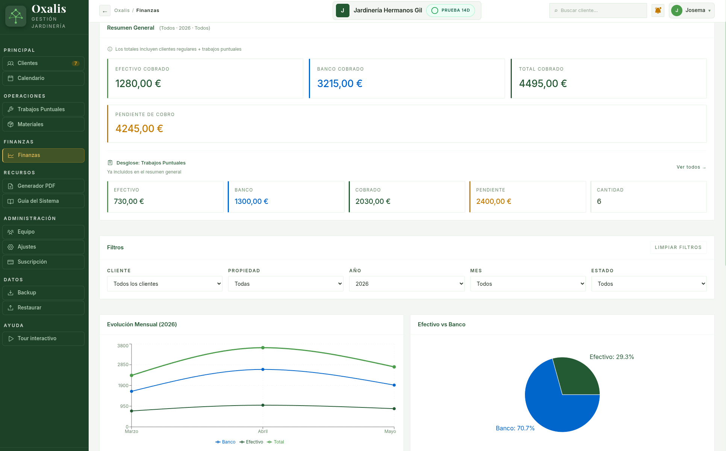Follow the Ver todos link
Screen dimensions: 726x451
pyautogui.click(x=691, y=167)
